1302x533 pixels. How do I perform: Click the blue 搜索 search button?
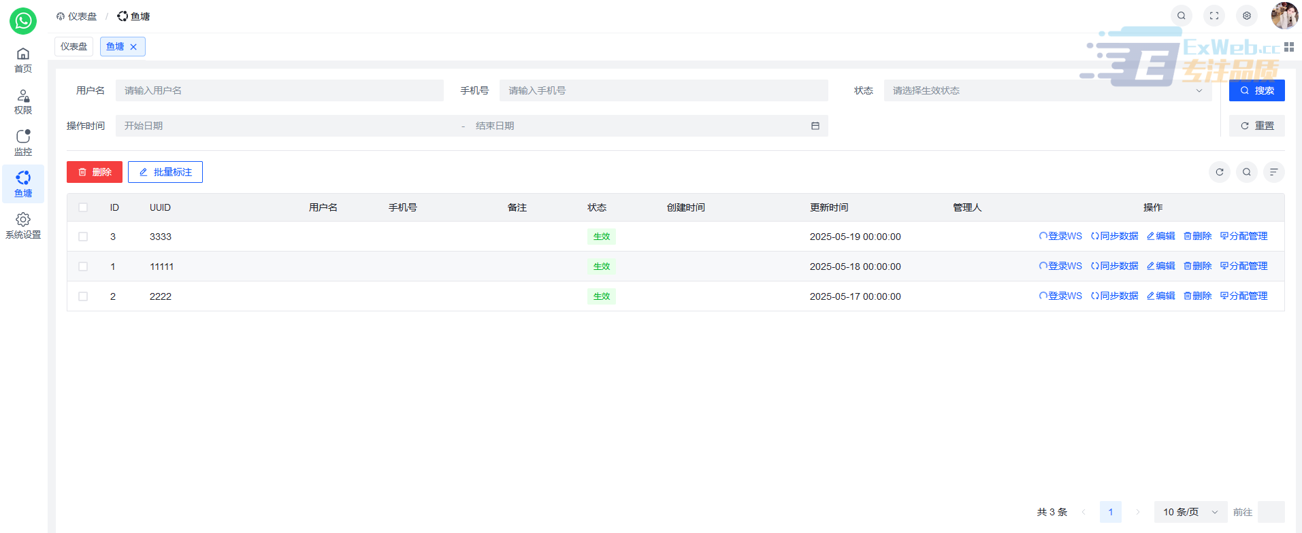pyautogui.click(x=1256, y=90)
